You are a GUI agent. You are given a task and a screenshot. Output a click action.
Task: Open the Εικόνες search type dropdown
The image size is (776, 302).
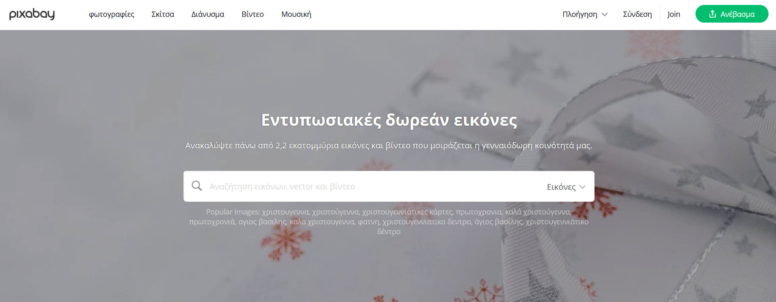566,187
